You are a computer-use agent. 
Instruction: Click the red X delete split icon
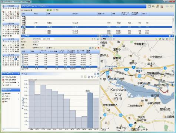click(99, 48)
